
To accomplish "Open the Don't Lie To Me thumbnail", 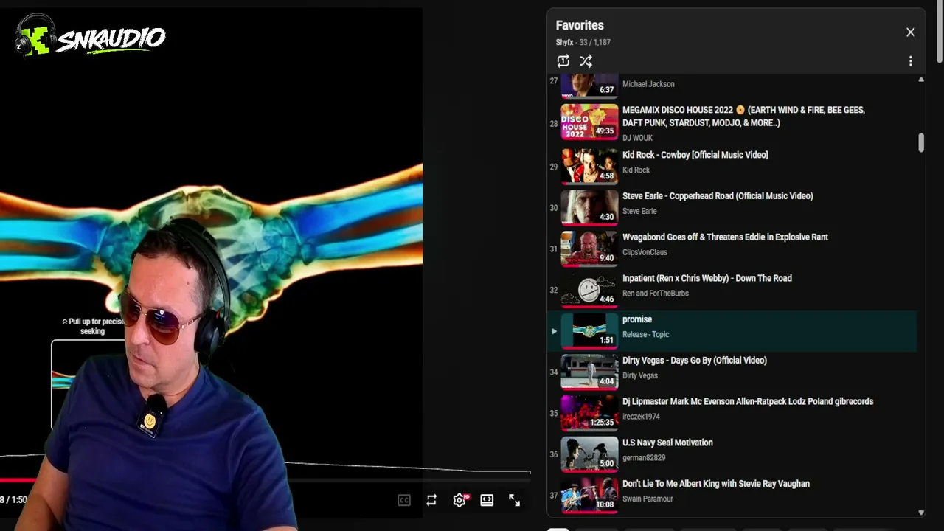I will coord(589,495).
